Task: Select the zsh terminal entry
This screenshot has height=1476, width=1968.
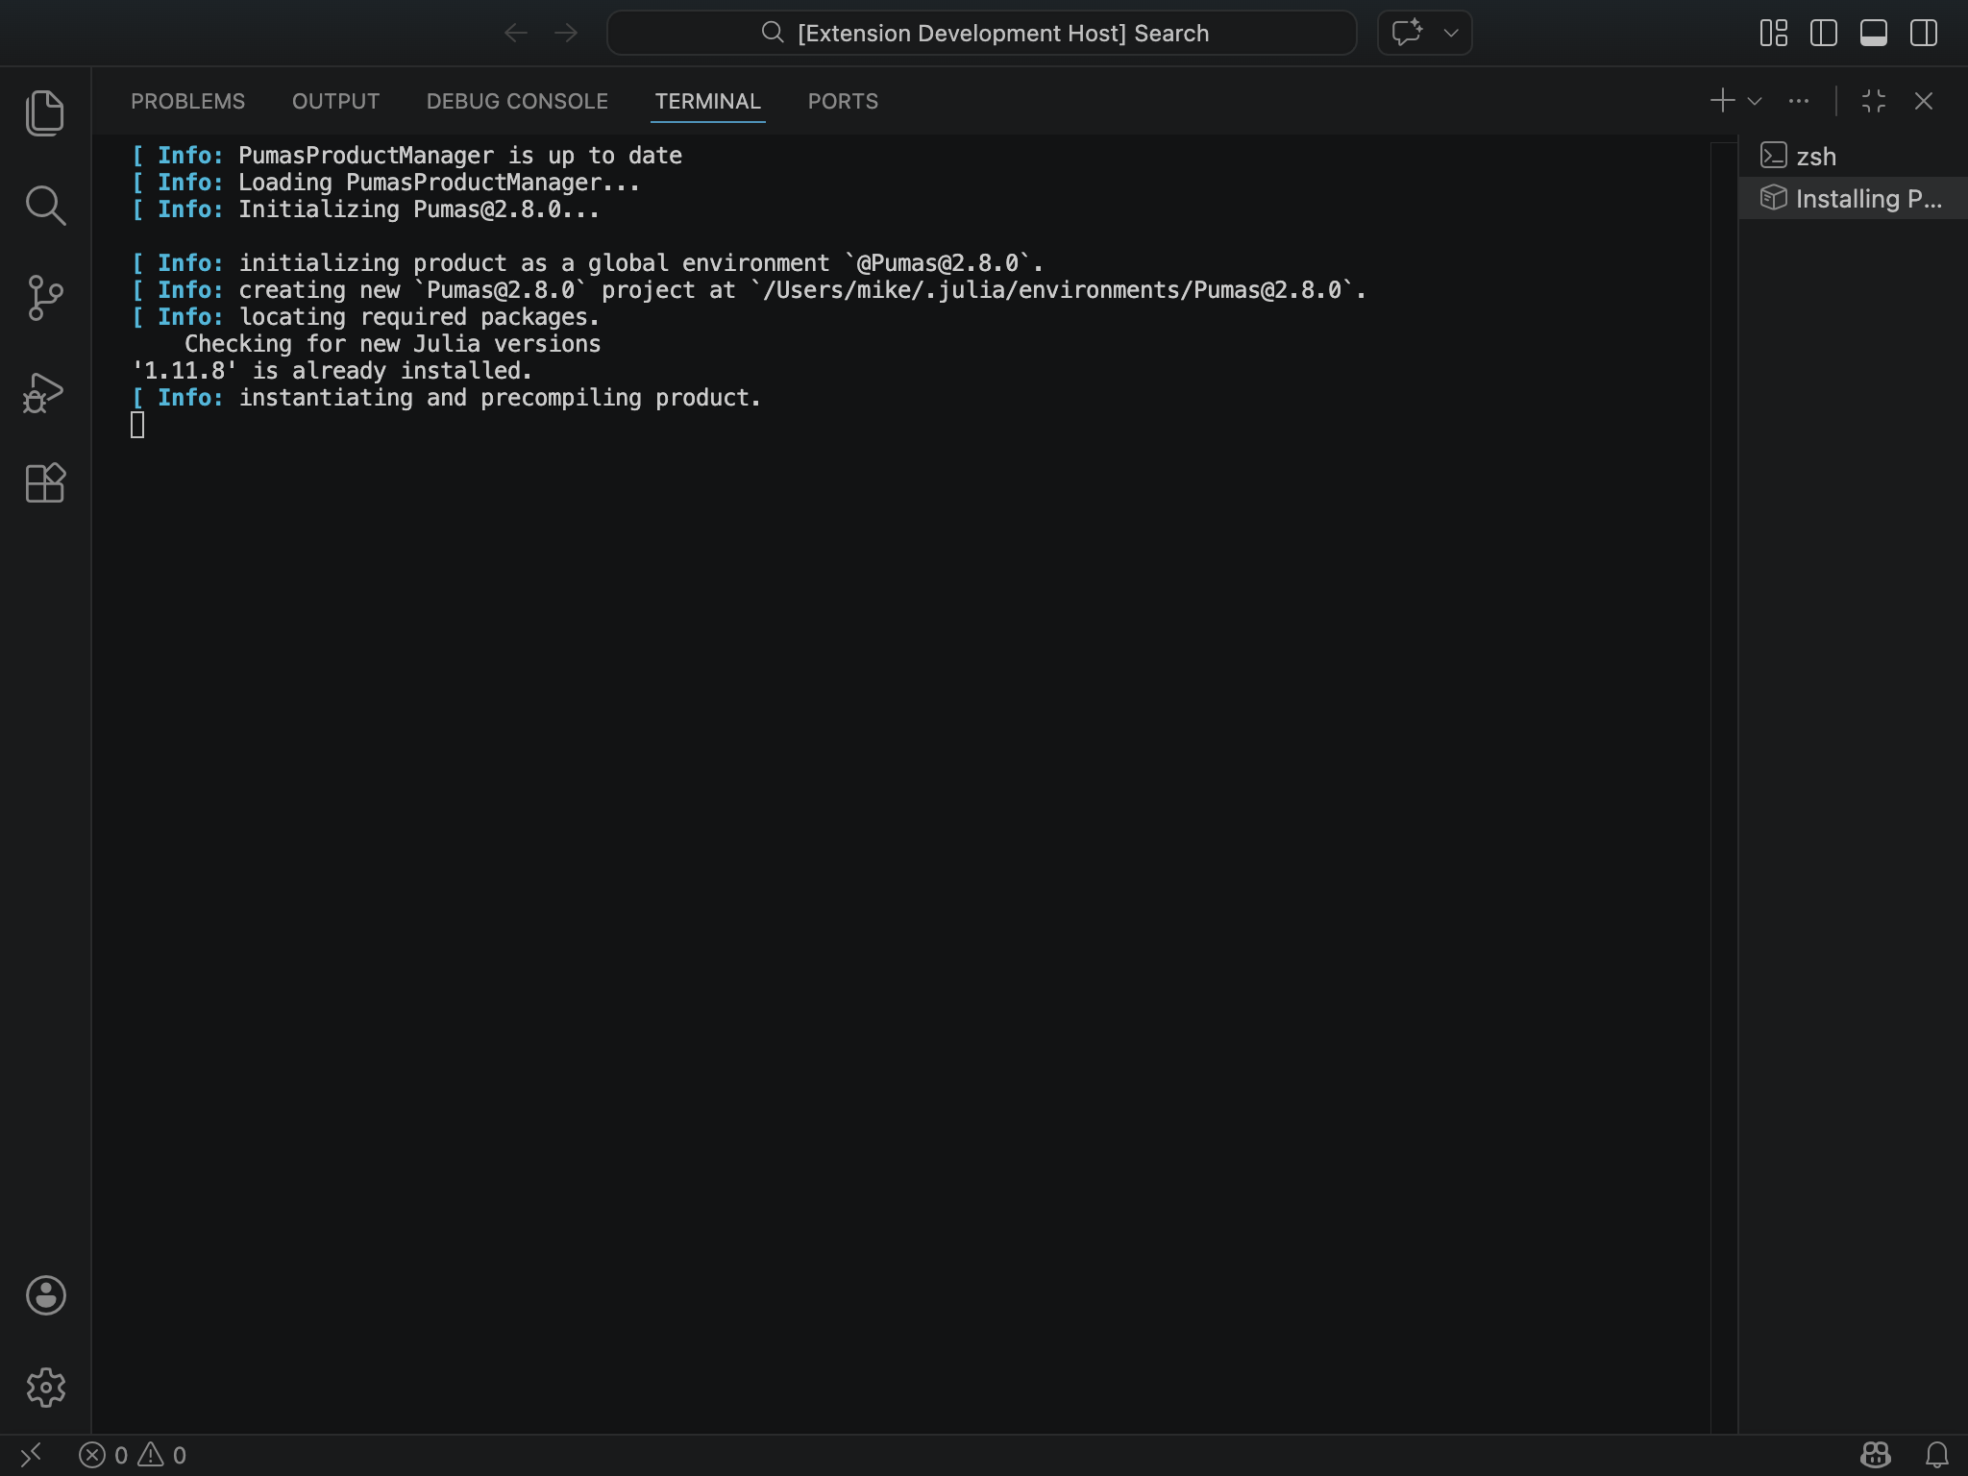Action: (1815, 157)
